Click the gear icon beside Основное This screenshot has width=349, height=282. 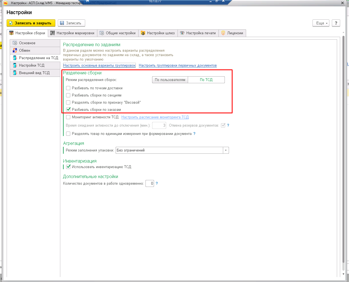15,43
